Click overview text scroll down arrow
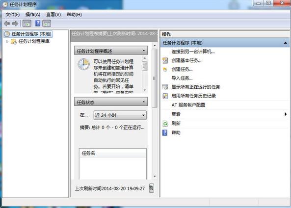The width and height of the screenshot is (291, 208). pyautogui.click(x=145, y=90)
